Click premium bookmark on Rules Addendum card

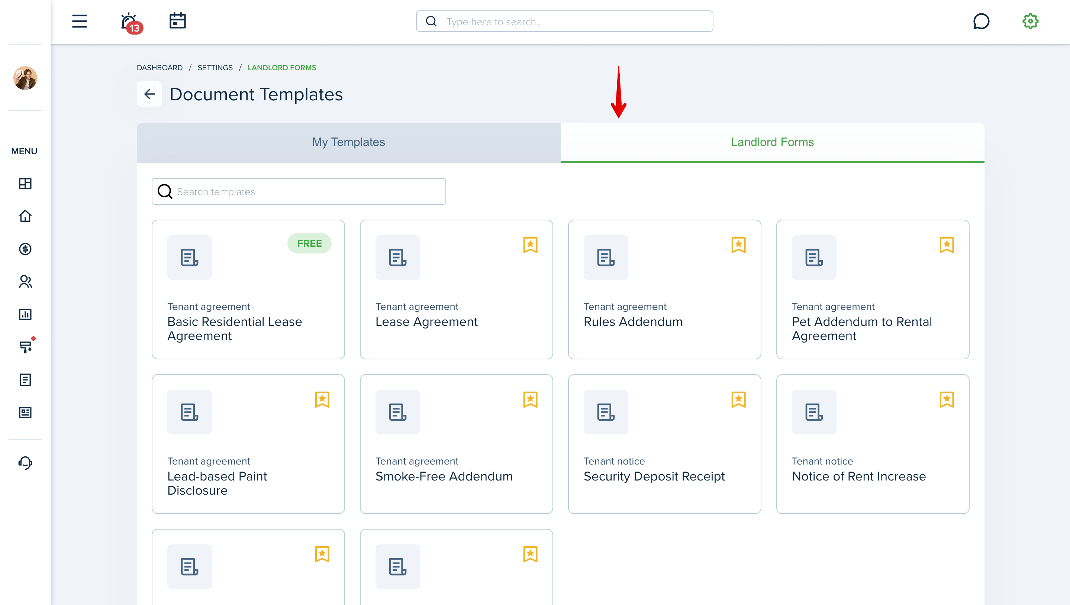click(x=739, y=245)
